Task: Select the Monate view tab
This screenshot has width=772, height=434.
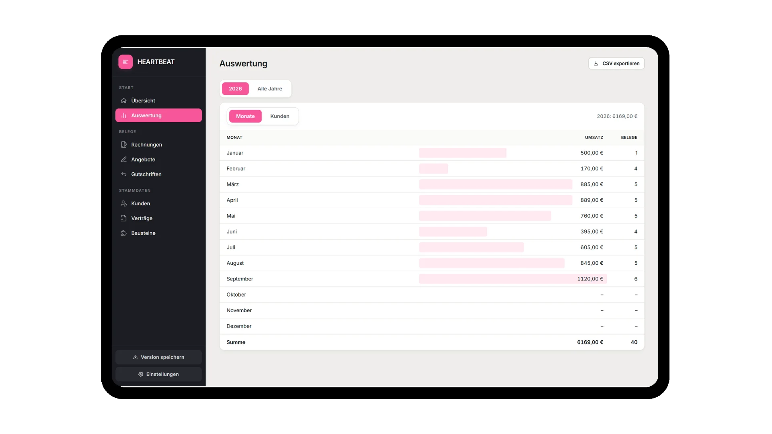Action: coord(245,116)
